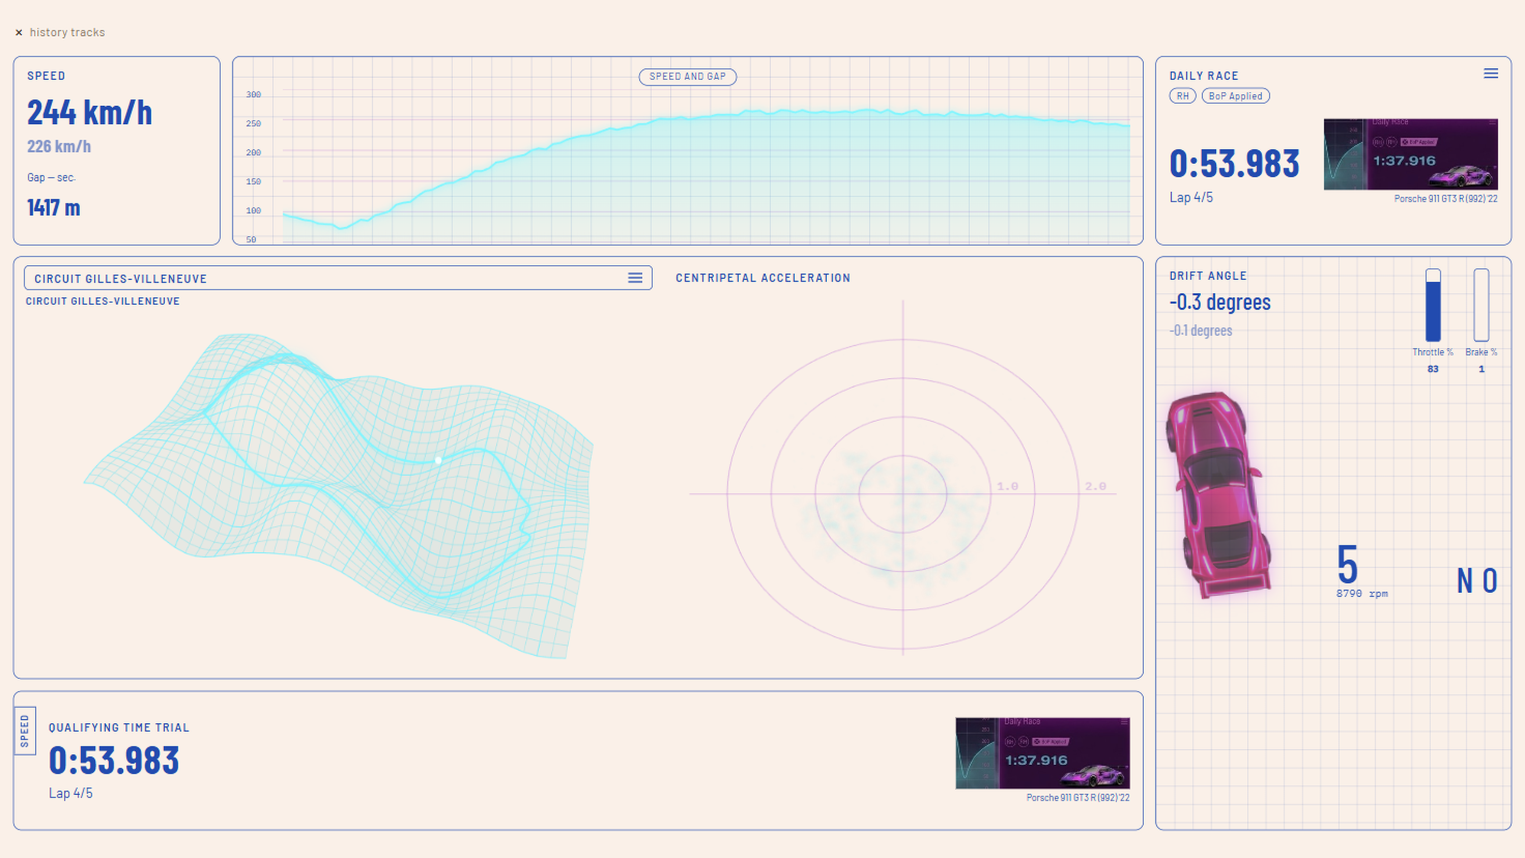Image resolution: width=1525 pixels, height=858 pixels.
Task: Select the 226 km/h secondary speed
Action: tap(59, 146)
